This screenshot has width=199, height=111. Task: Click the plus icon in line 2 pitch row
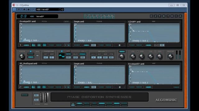(x=65, y=87)
